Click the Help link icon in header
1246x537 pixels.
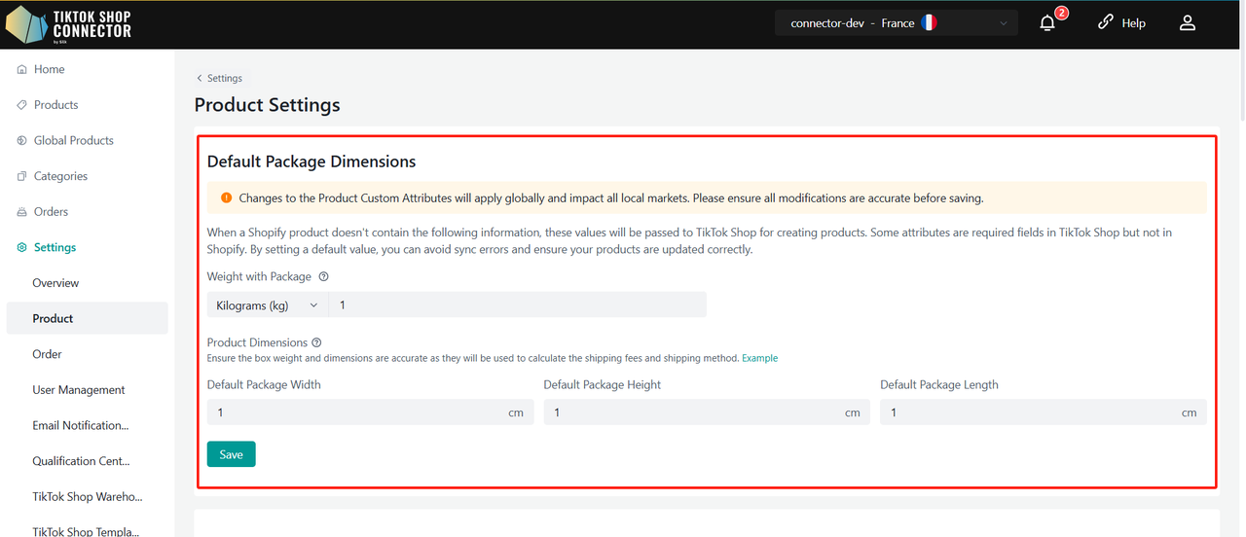pyautogui.click(x=1105, y=22)
